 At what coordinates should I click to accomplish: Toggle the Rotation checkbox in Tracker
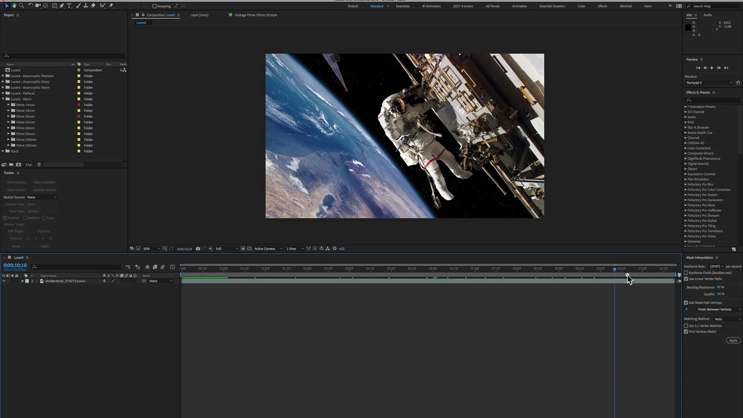click(25, 218)
